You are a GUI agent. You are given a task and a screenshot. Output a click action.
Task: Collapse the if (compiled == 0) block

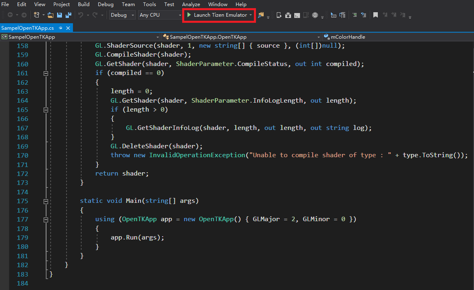pyautogui.click(x=46, y=73)
